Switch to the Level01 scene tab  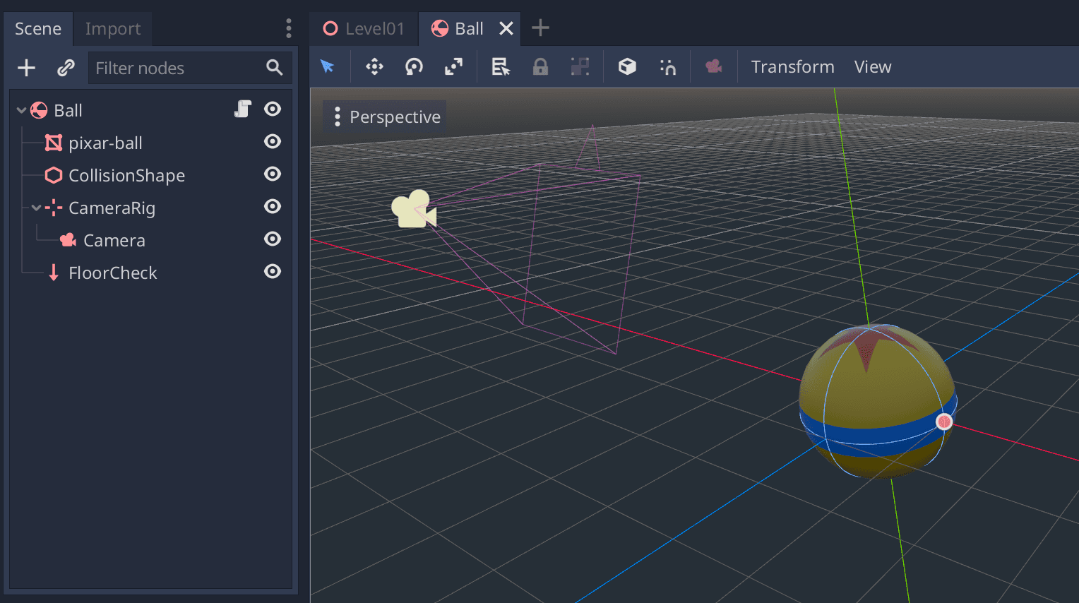tap(364, 28)
